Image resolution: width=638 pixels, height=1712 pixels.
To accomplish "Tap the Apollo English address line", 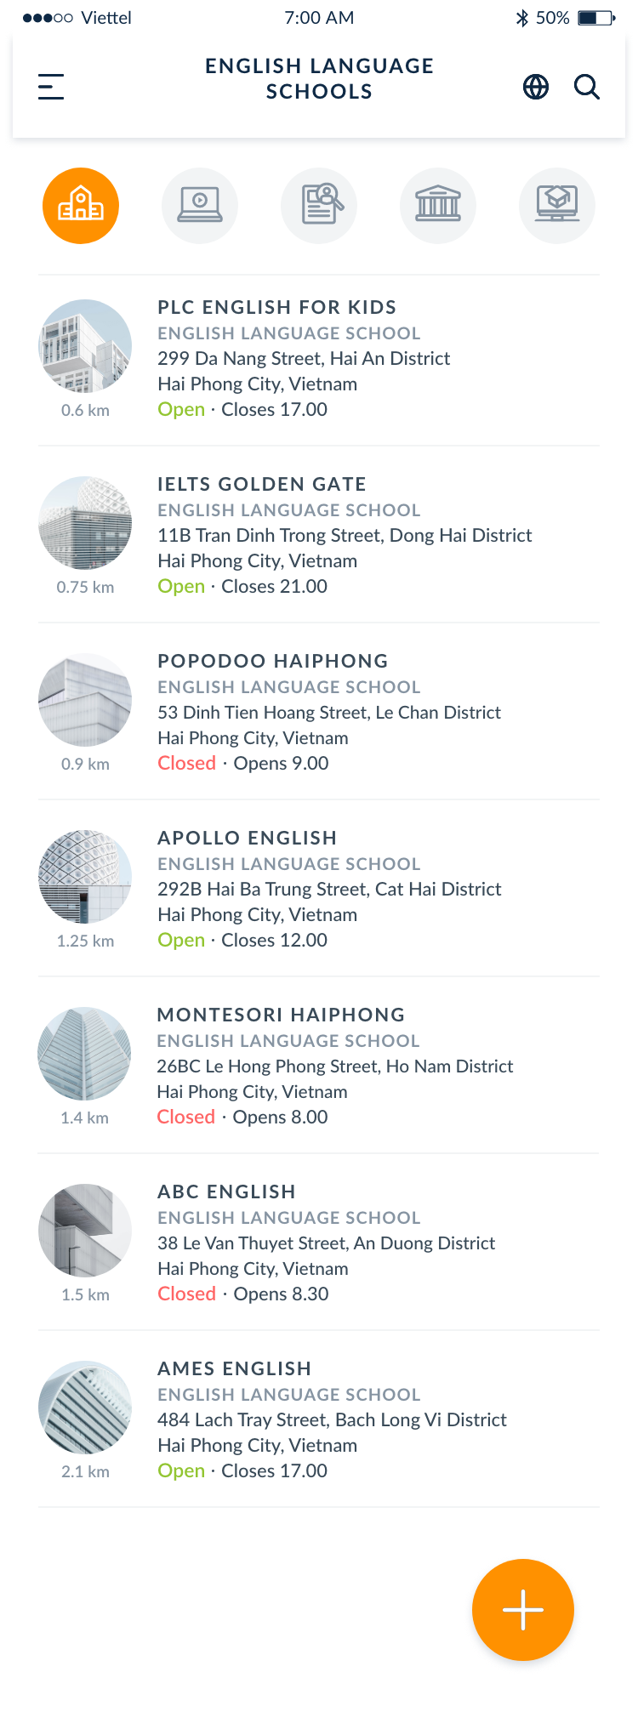I will pos(329,890).
